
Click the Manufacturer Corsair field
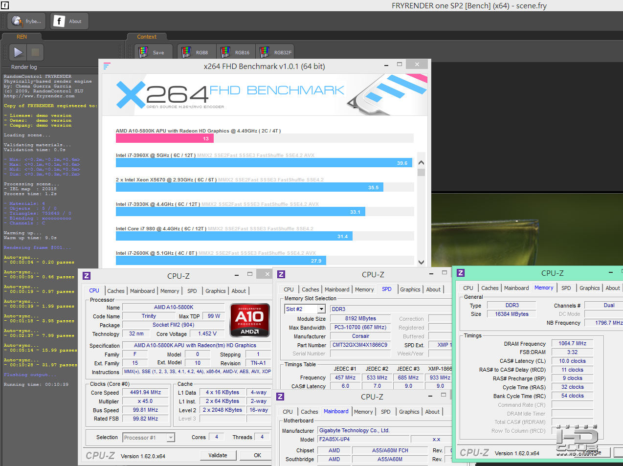click(361, 336)
